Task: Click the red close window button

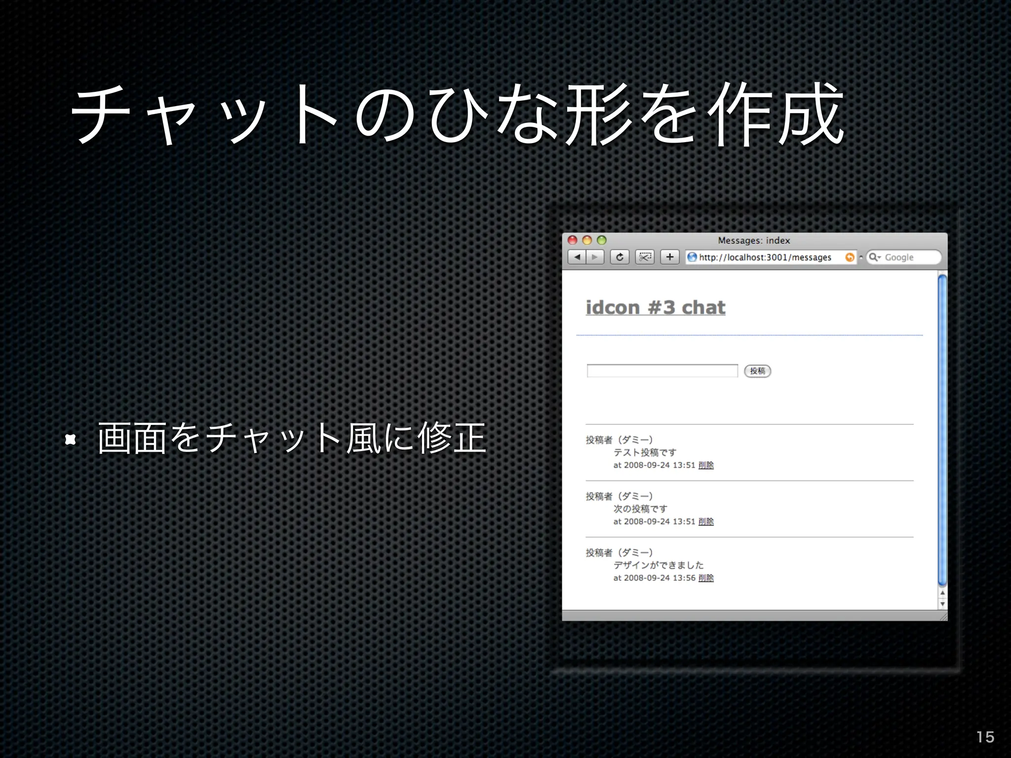Action: [573, 240]
